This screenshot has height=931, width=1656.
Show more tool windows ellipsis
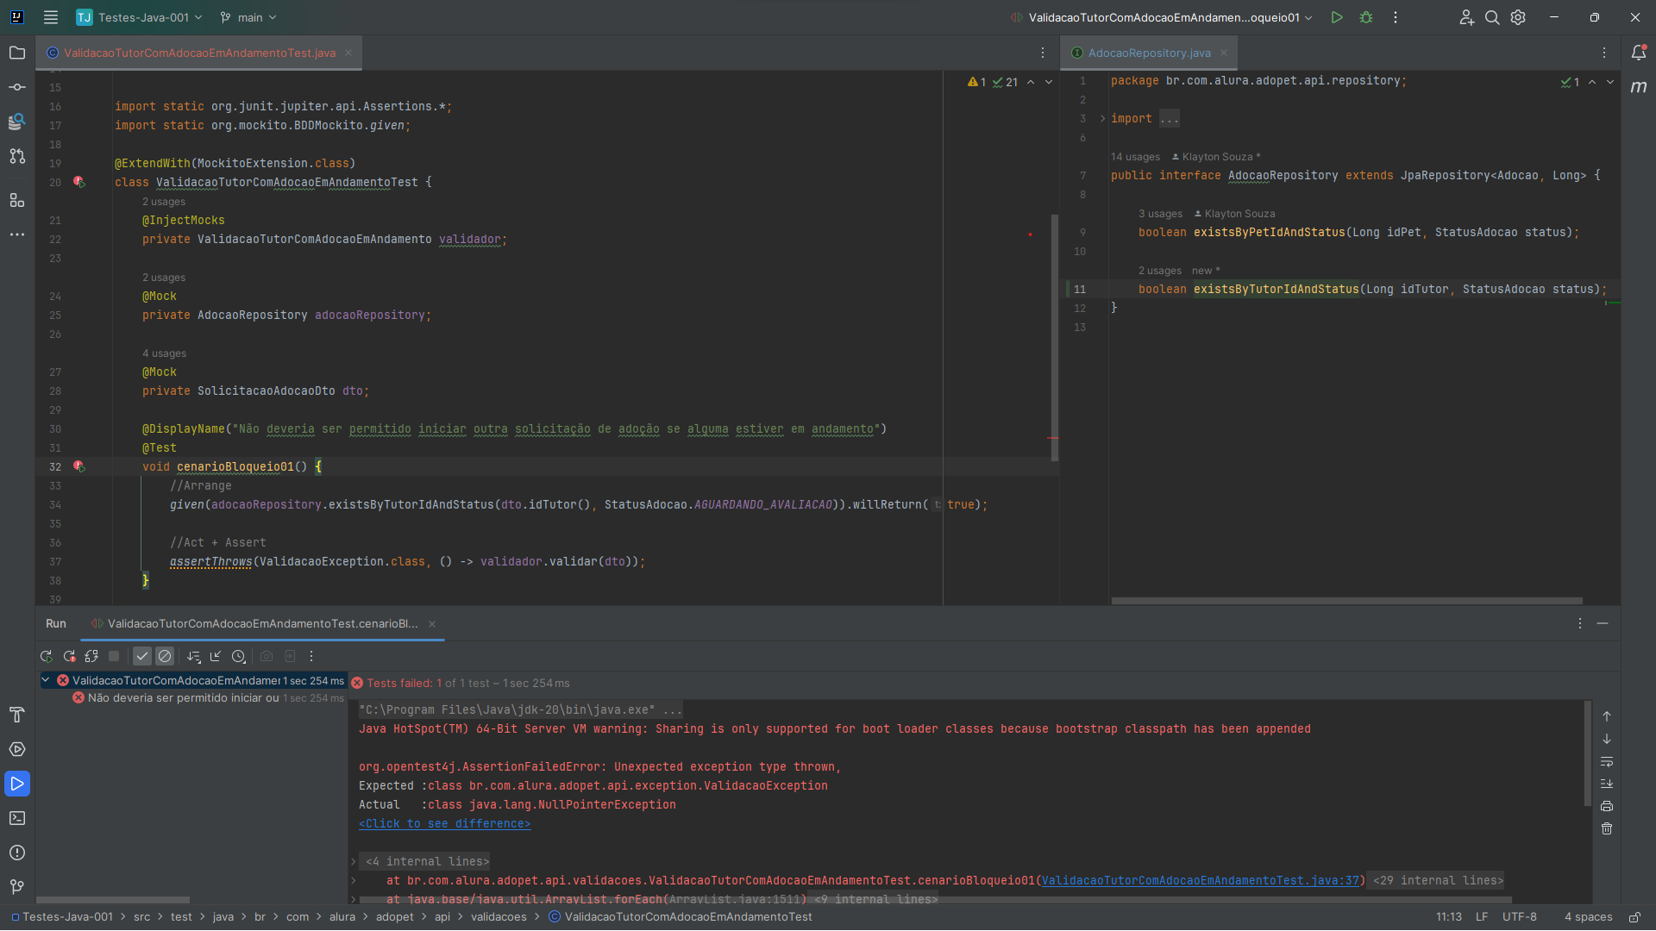(17, 234)
